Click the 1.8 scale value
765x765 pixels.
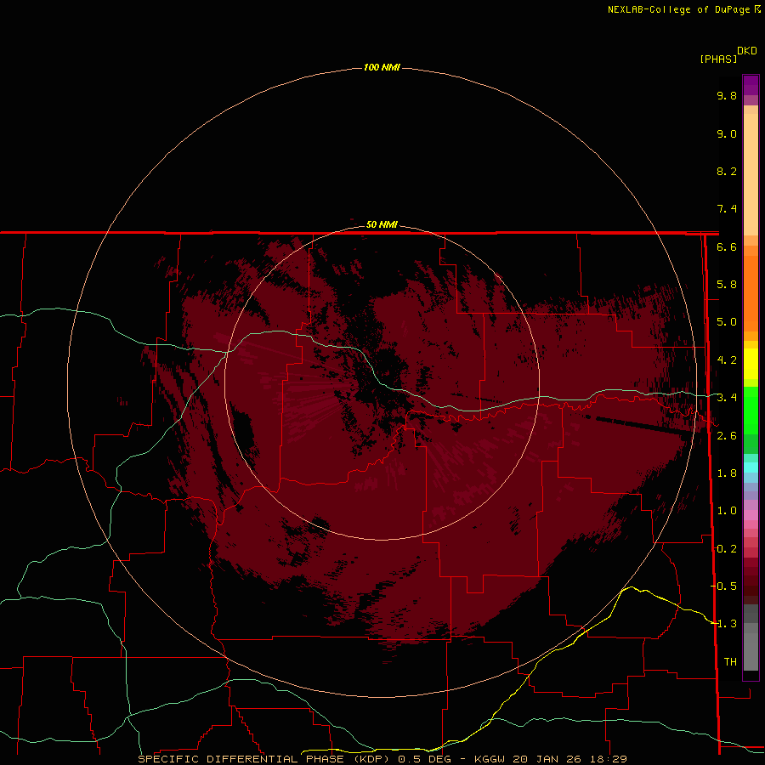coord(727,473)
